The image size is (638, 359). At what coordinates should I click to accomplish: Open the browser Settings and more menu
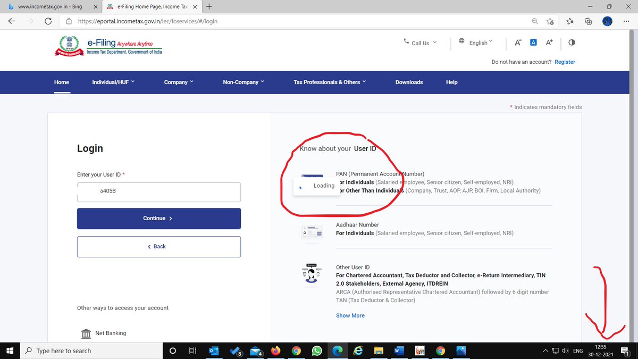[x=626, y=21]
